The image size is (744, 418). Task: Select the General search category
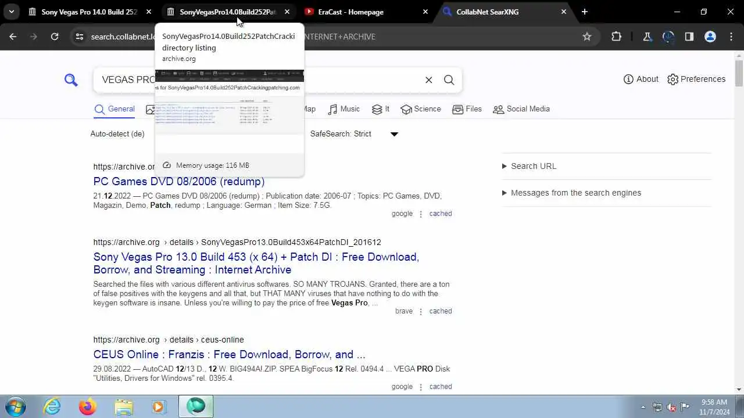coord(115,109)
